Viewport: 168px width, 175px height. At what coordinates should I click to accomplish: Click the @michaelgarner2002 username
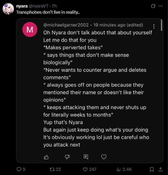(x=66, y=25)
